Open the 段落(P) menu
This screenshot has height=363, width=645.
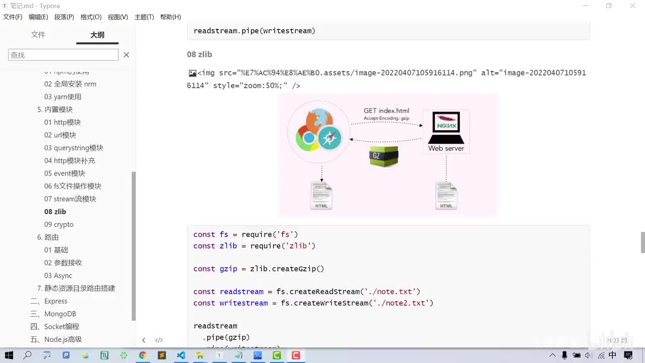click(64, 17)
